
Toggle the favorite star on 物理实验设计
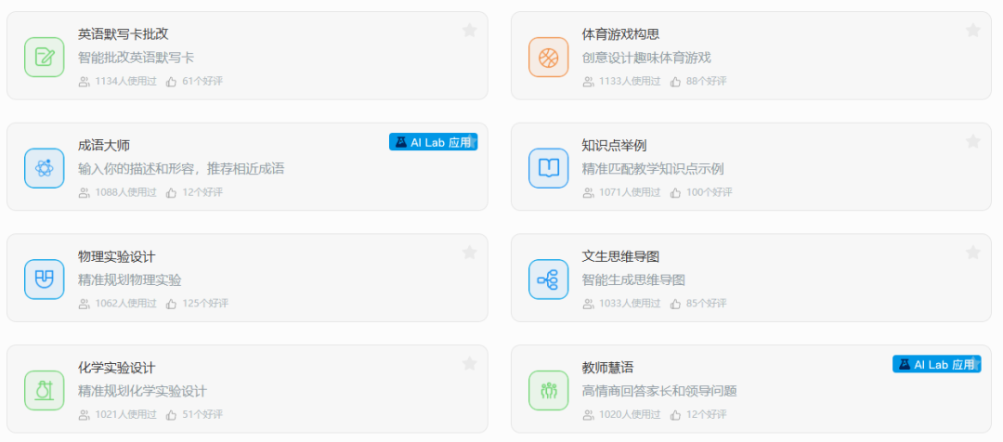[470, 252]
